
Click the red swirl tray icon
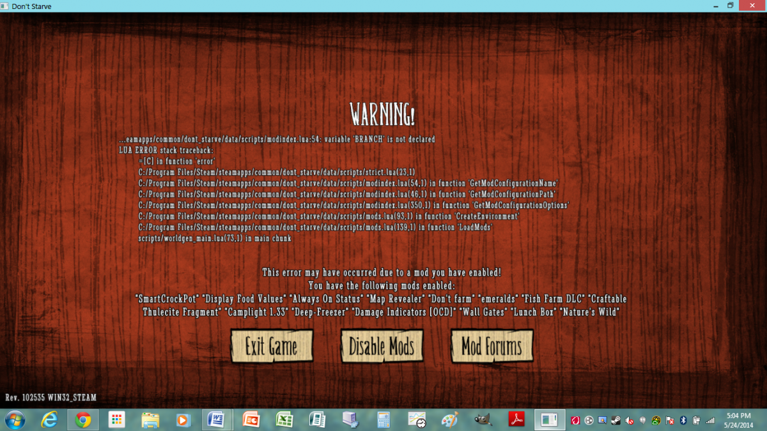point(575,420)
